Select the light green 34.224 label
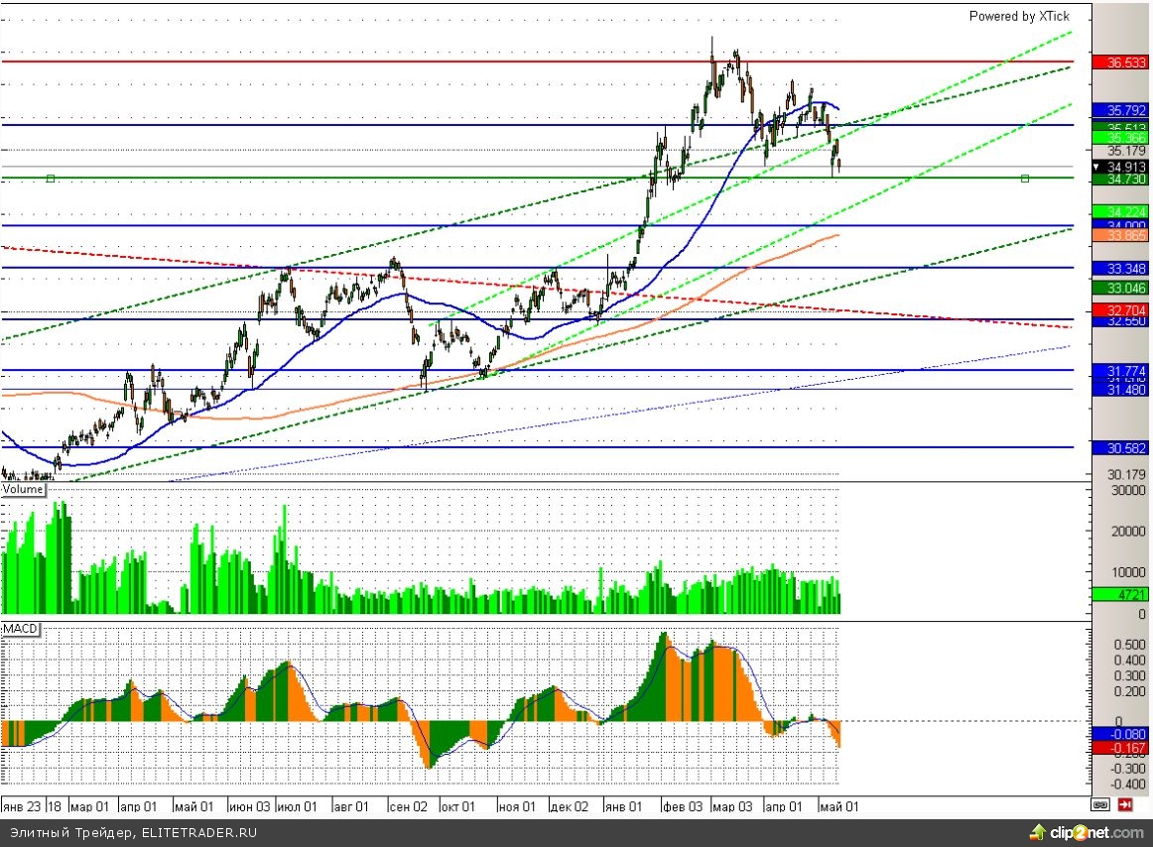 click(x=1120, y=212)
